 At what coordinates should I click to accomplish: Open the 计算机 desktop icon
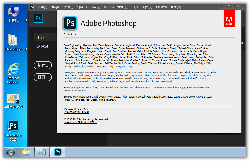pos(13,14)
